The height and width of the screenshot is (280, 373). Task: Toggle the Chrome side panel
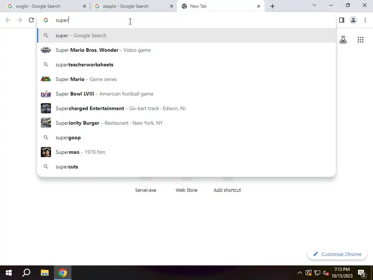coord(342,20)
